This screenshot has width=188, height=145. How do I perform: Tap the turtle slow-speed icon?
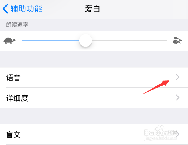coord(9,41)
